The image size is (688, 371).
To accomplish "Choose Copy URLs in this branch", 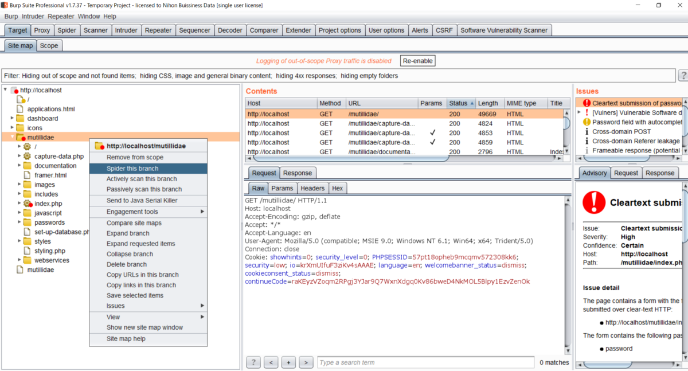I will coord(148,275).
